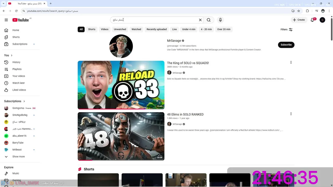Open abu_abeer16 subscription channel
Image resolution: width=333 pixels, height=187 pixels.
point(20,136)
